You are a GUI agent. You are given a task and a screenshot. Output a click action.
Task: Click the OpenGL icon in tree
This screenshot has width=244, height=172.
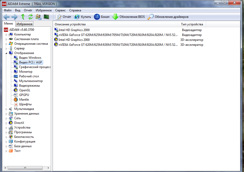tap(16, 90)
